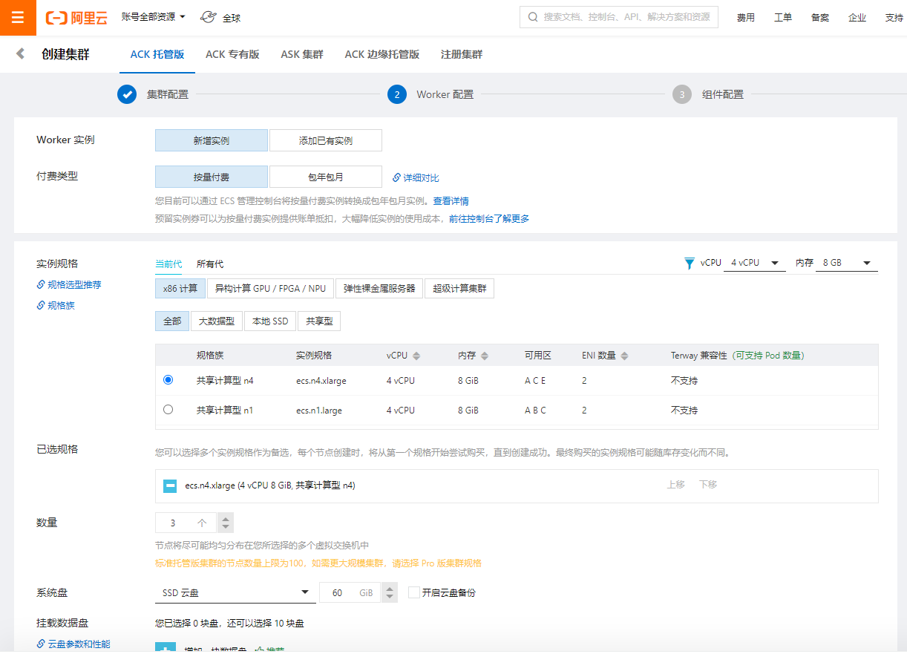The image size is (907, 654).
Task: Select 包年包月 billing type
Action: pyautogui.click(x=326, y=177)
